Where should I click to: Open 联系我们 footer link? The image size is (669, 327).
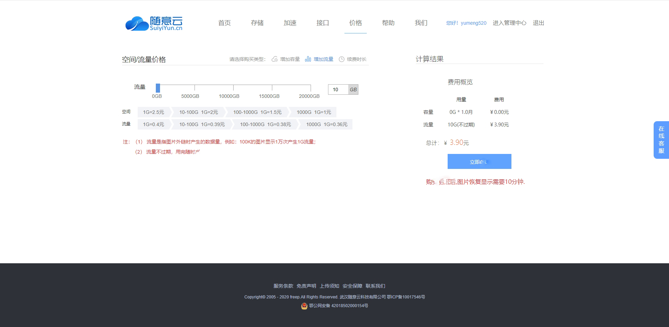click(375, 286)
